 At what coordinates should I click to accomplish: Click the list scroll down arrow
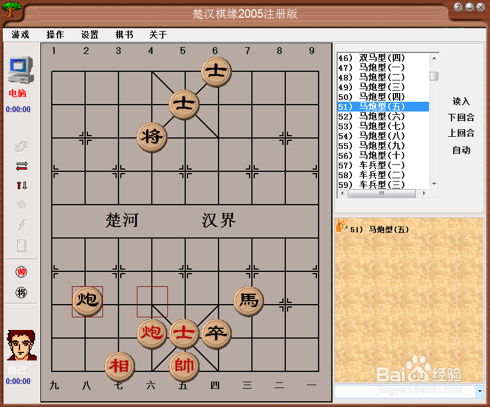434,184
